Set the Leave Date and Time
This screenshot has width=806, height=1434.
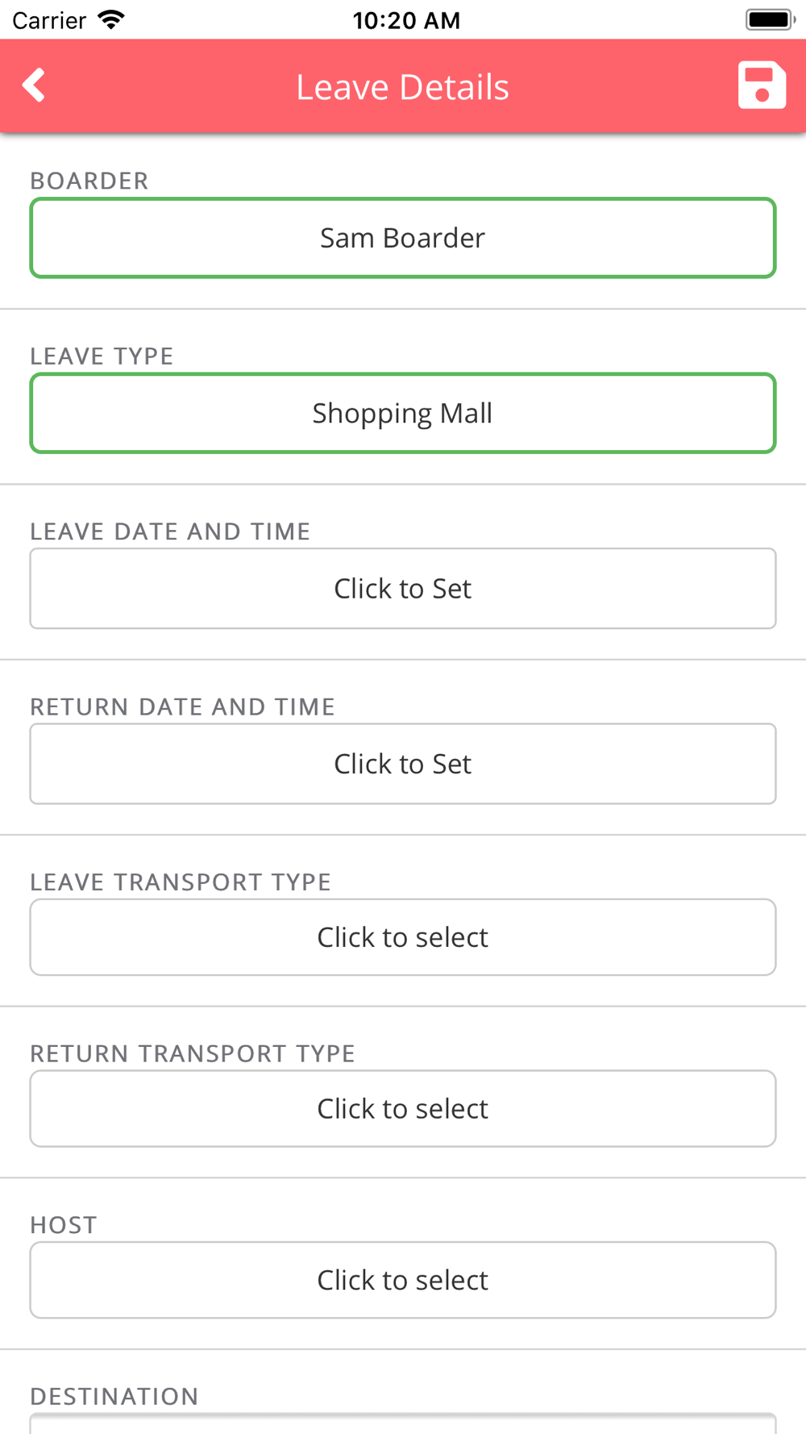click(x=403, y=589)
